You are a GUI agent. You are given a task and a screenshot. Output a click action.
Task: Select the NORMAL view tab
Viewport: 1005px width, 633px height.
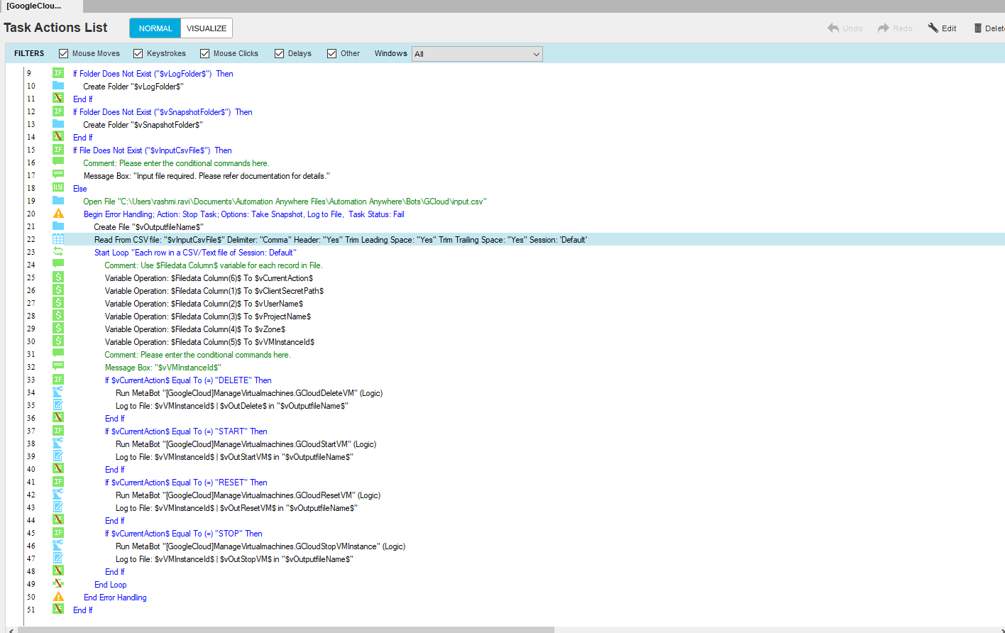pyautogui.click(x=155, y=28)
